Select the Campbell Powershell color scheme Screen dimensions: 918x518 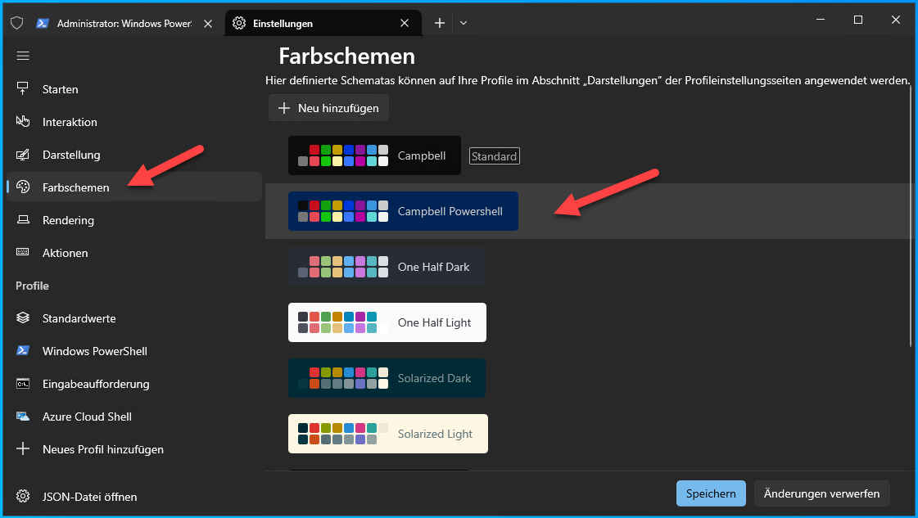point(403,210)
